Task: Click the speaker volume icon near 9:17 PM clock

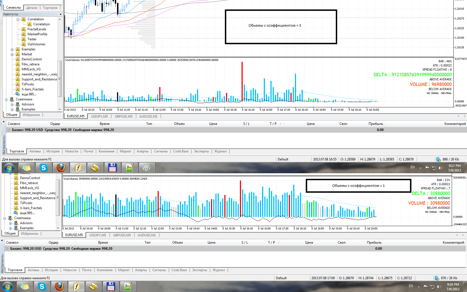Action: tap(441, 168)
